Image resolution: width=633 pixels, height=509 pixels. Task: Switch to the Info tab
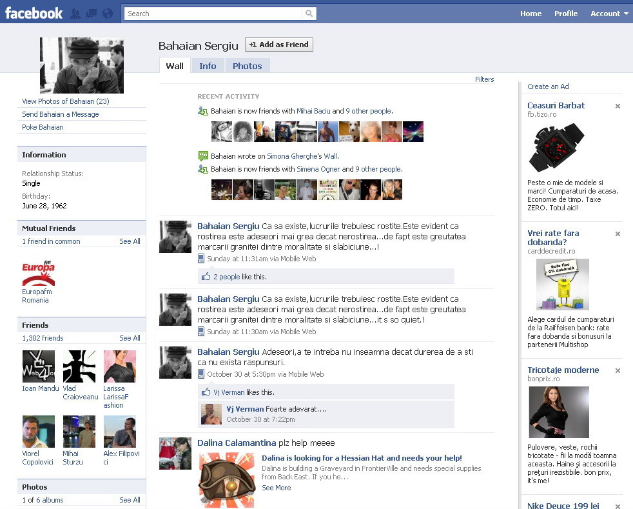click(208, 65)
